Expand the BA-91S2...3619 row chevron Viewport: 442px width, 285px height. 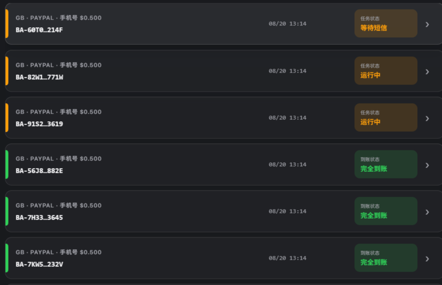click(x=427, y=118)
